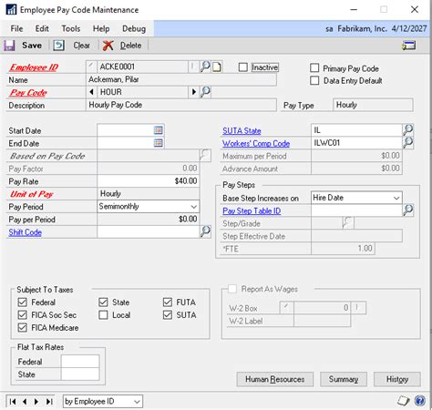Click the Flat Tax Rates Federal field

click(80, 362)
